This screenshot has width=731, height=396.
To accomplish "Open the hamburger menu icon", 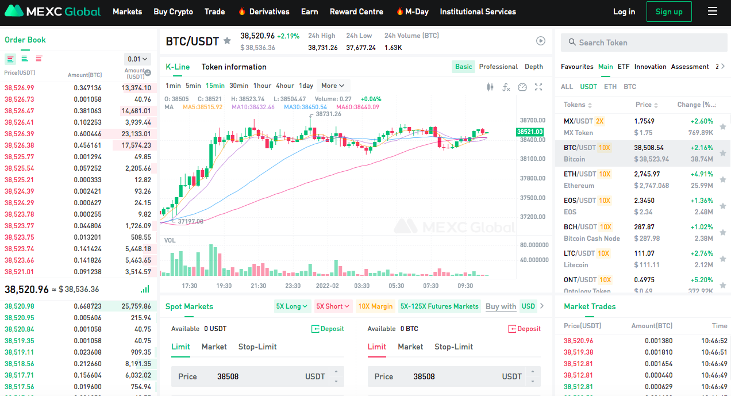I will (x=713, y=11).
